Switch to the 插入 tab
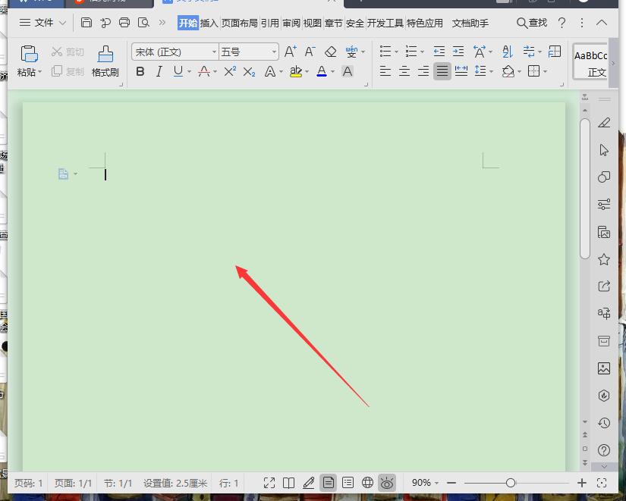Viewport: 626px width, 501px height. 209,23
